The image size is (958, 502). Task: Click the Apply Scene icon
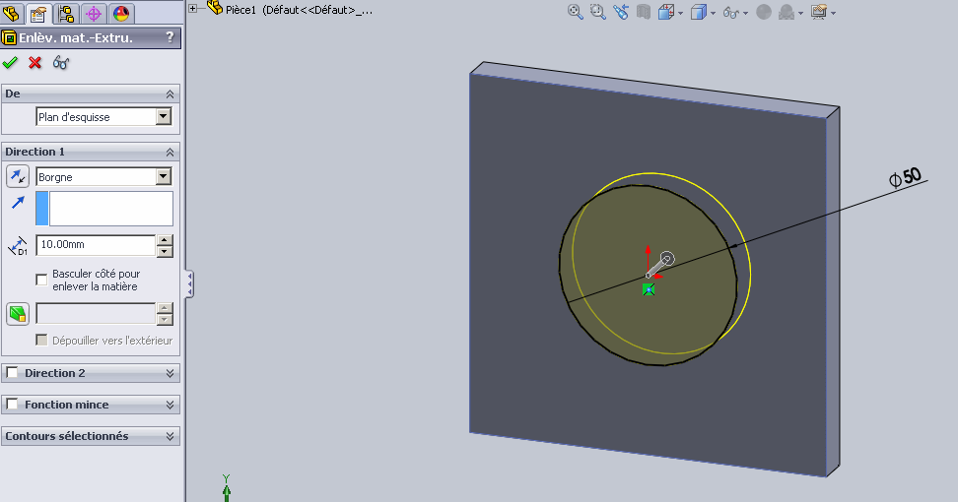click(x=787, y=12)
